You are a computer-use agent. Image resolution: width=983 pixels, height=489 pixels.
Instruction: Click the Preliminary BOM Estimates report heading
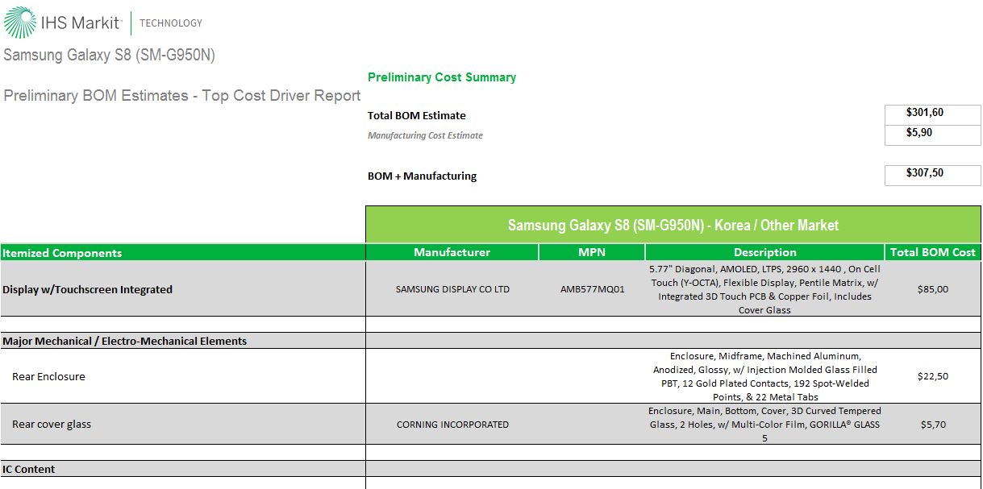point(182,95)
